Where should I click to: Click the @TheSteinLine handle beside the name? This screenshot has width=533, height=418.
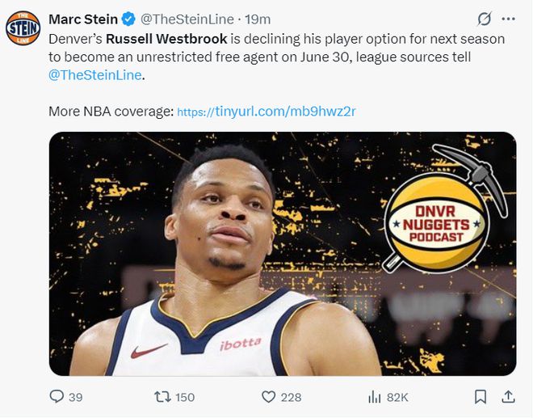tap(188, 19)
